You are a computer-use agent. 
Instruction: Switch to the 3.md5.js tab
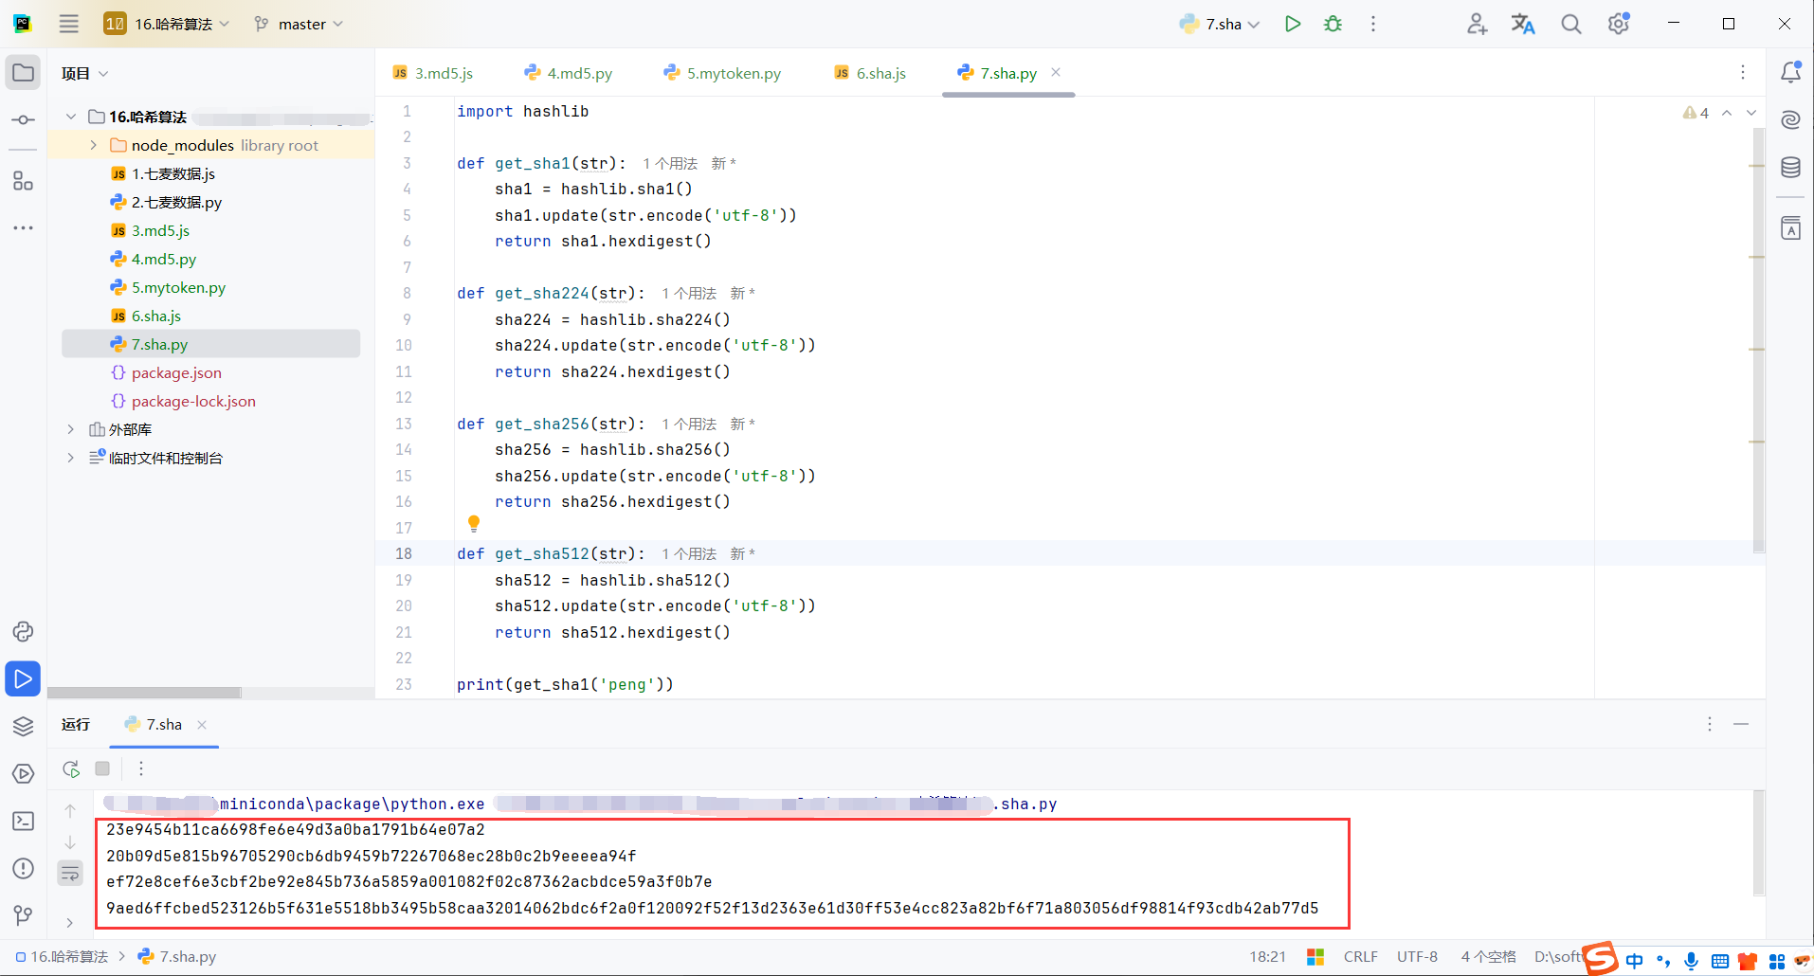coord(433,73)
